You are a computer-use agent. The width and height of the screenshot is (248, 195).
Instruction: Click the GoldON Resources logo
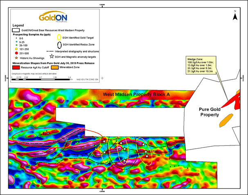pos(53,17)
